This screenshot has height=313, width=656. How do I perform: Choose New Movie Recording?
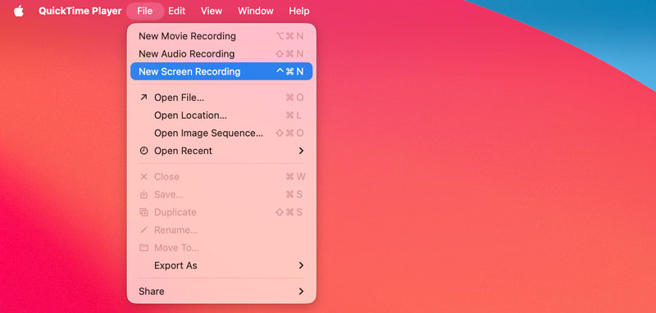pos(221,36)
